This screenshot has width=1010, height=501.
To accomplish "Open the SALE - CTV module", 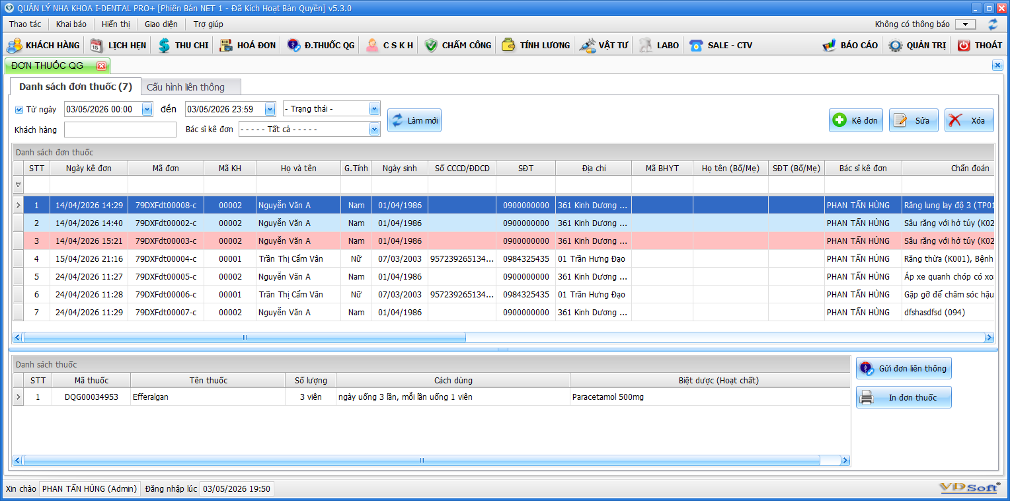I will click(720, 46).
